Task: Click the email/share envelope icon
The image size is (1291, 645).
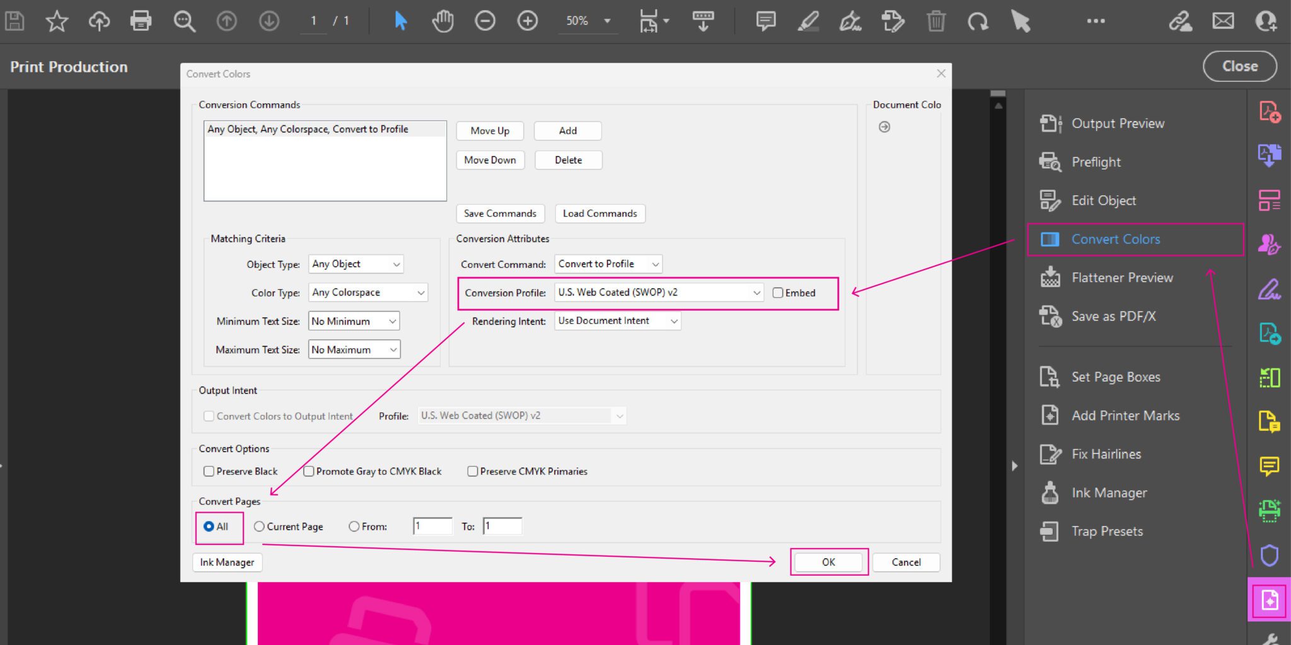Action: pos(1222,21)
